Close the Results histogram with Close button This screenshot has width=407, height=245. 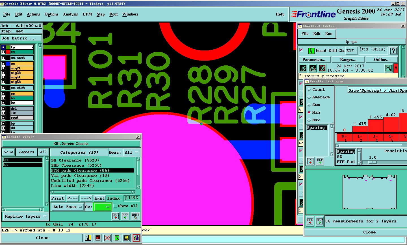pos(369,232)
